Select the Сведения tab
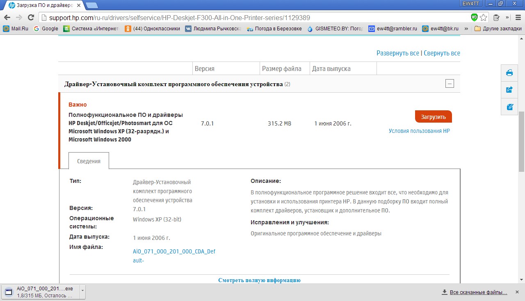Image resolution: width=525 pixels, height=301 pixels. pyautogui.click(x=89, y=161)
